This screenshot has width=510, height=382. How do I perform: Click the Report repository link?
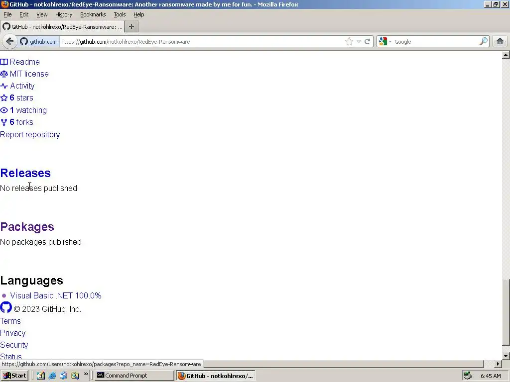tap(30, 134)
